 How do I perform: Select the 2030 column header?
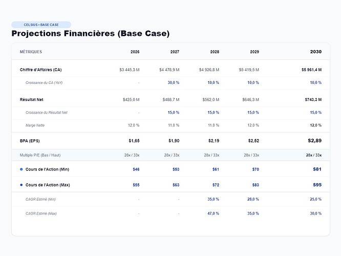coord(316,52)
